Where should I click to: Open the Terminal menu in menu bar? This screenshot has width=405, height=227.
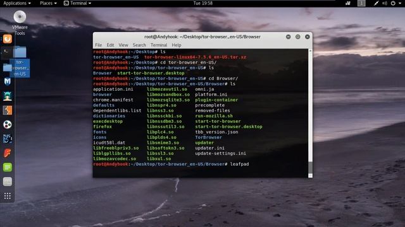click(159, 45)
